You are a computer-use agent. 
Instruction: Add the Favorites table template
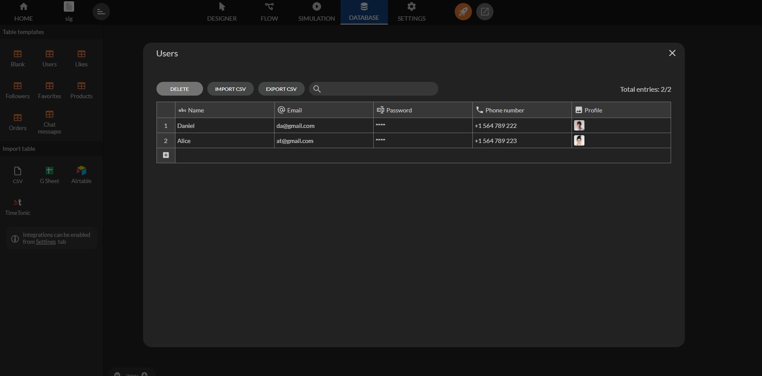[50, 90]
